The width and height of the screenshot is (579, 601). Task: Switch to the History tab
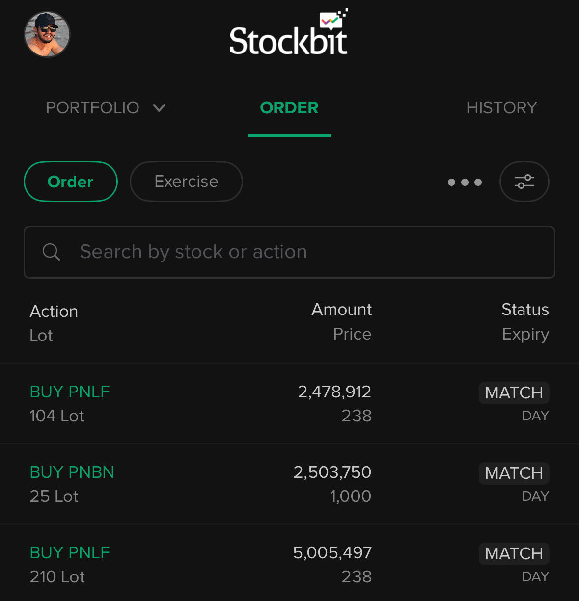click(x=501, y=108)
